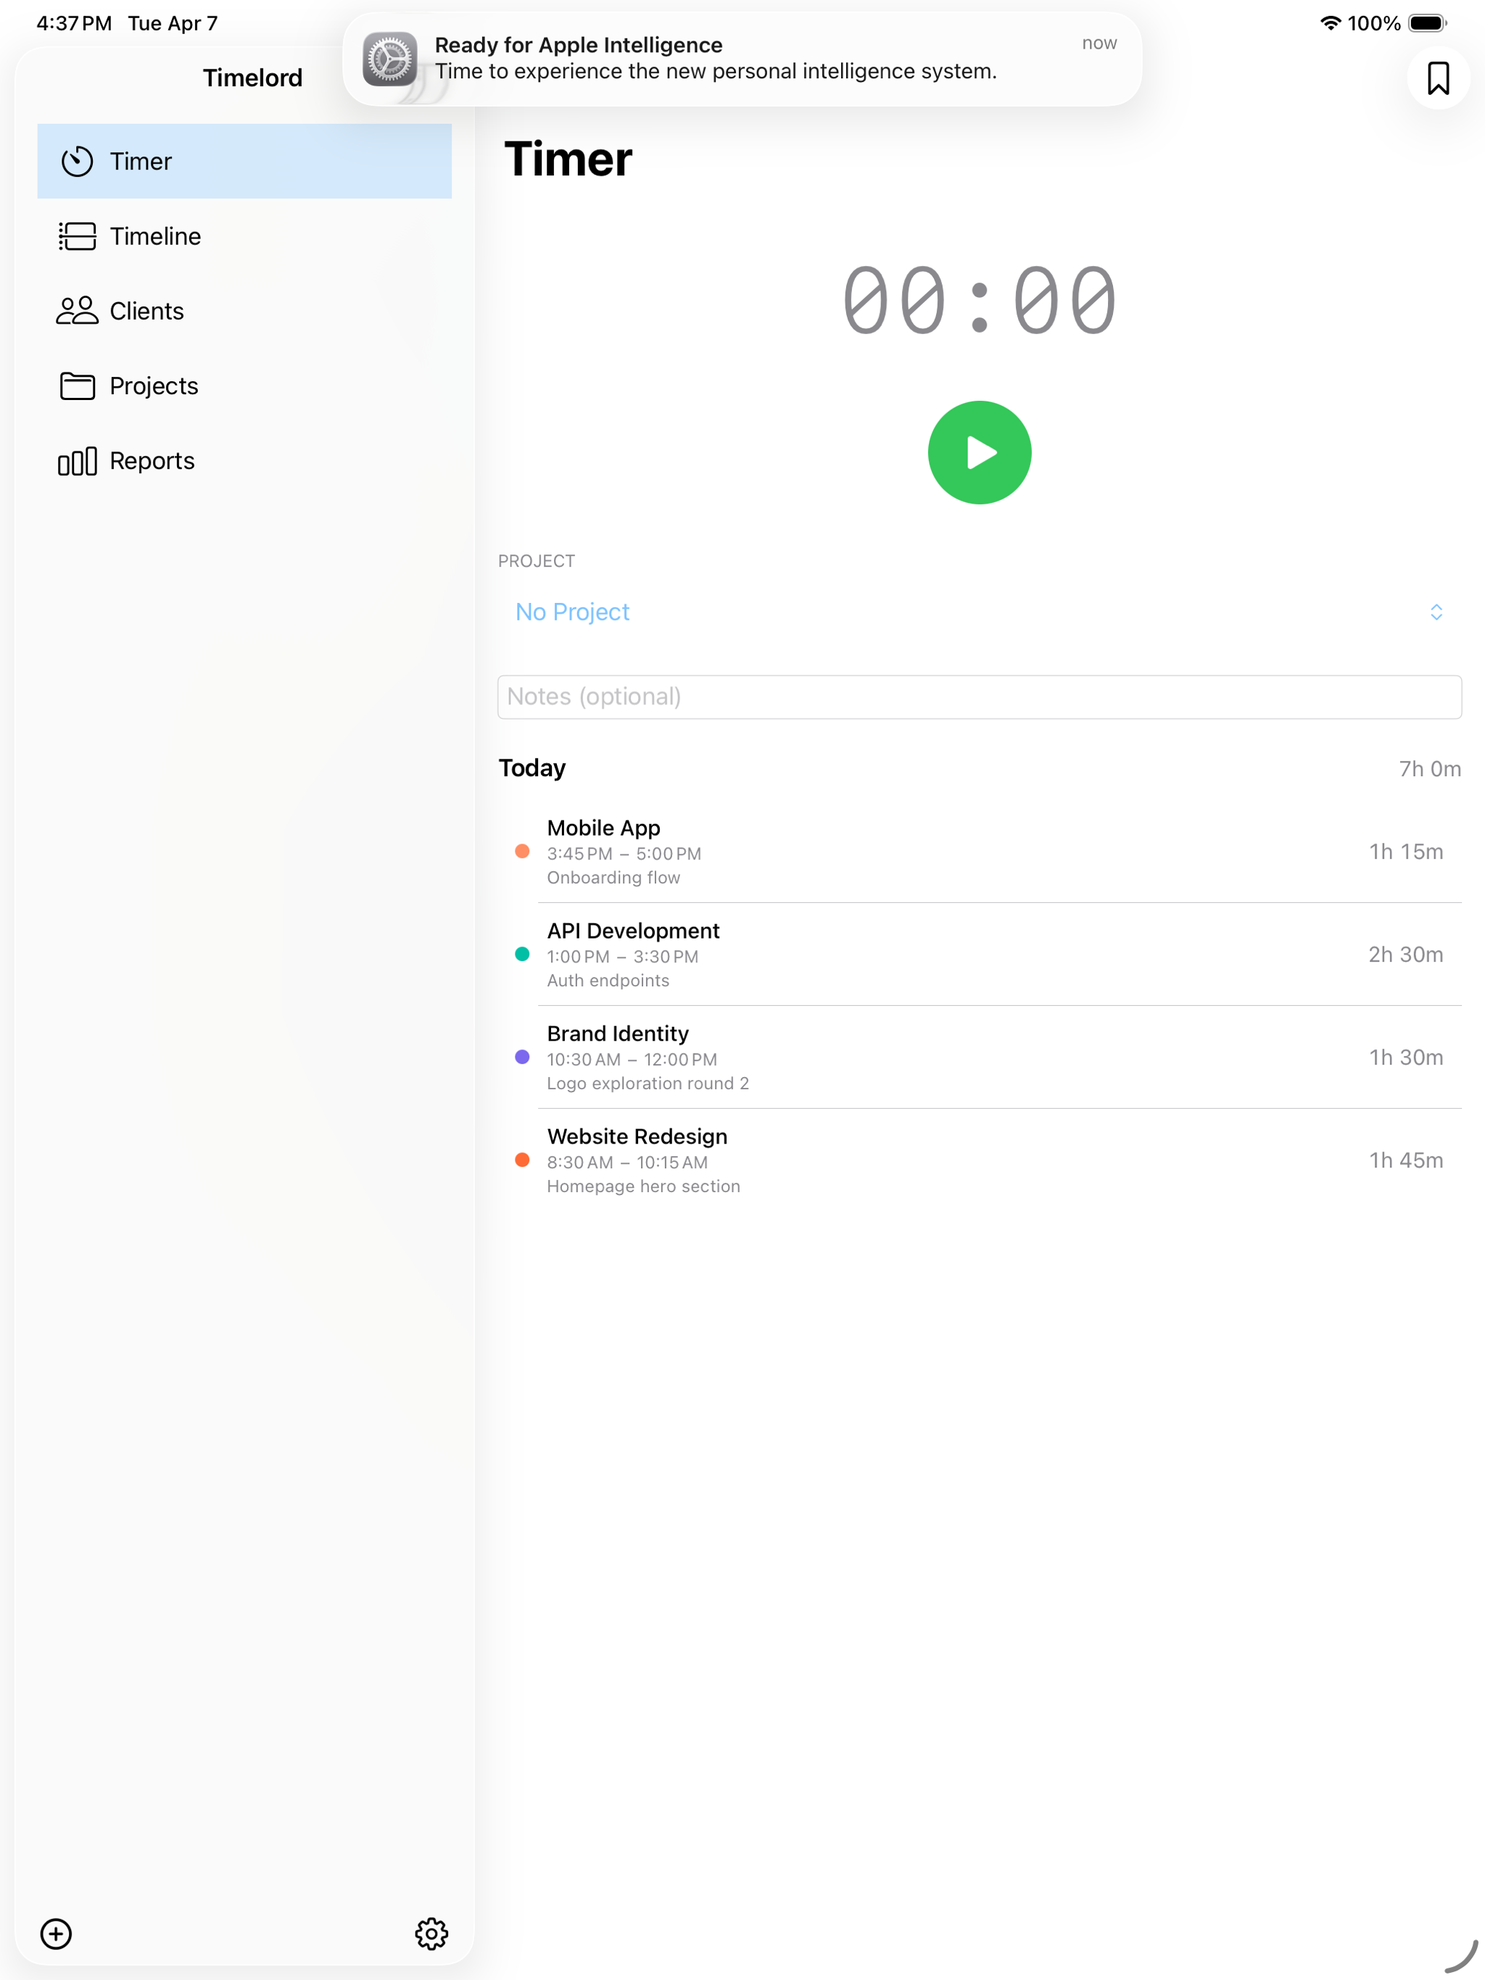This screenshot has width=1485, height=1980.
Task: Click the Projects folder icon
Action: [77, 386]
